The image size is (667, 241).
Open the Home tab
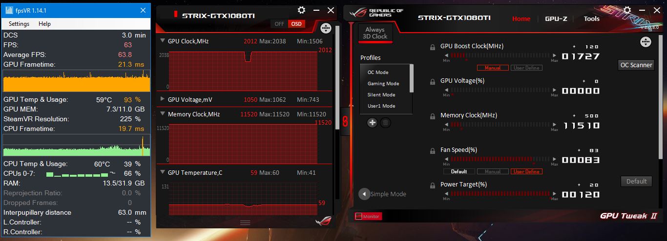pyautogui.click(x=521, y=19)
